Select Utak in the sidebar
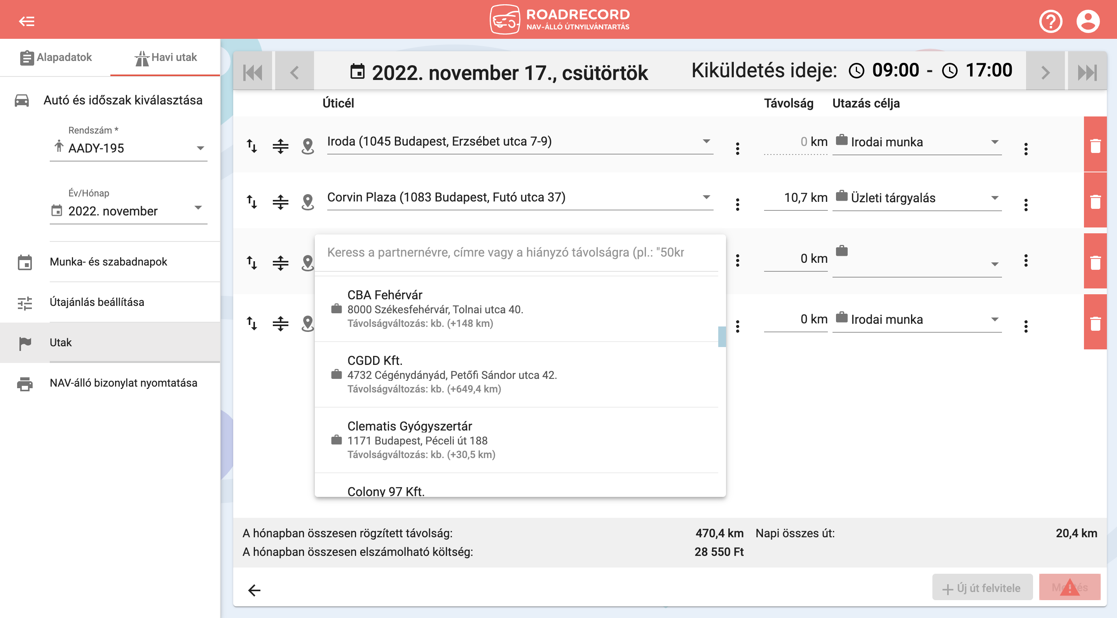The image size is (1117, 618). tap(110, 342)
